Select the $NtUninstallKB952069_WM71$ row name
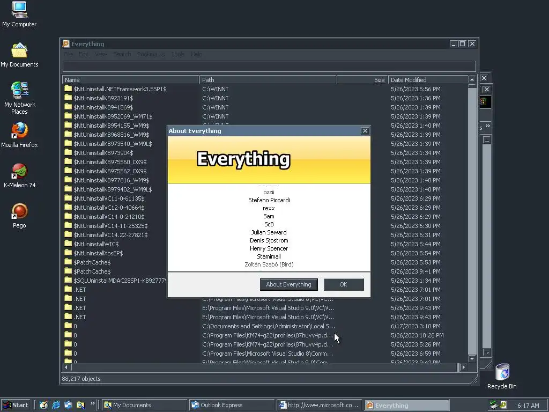549x412 pixels. point(113,116)
